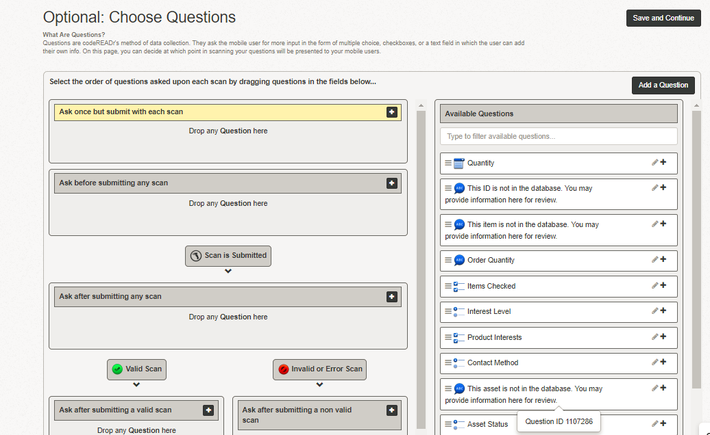Image resolution: width=710 pixels, height=435 pixels.
Task: Add the Items Checked question
Action: point(663,285)
